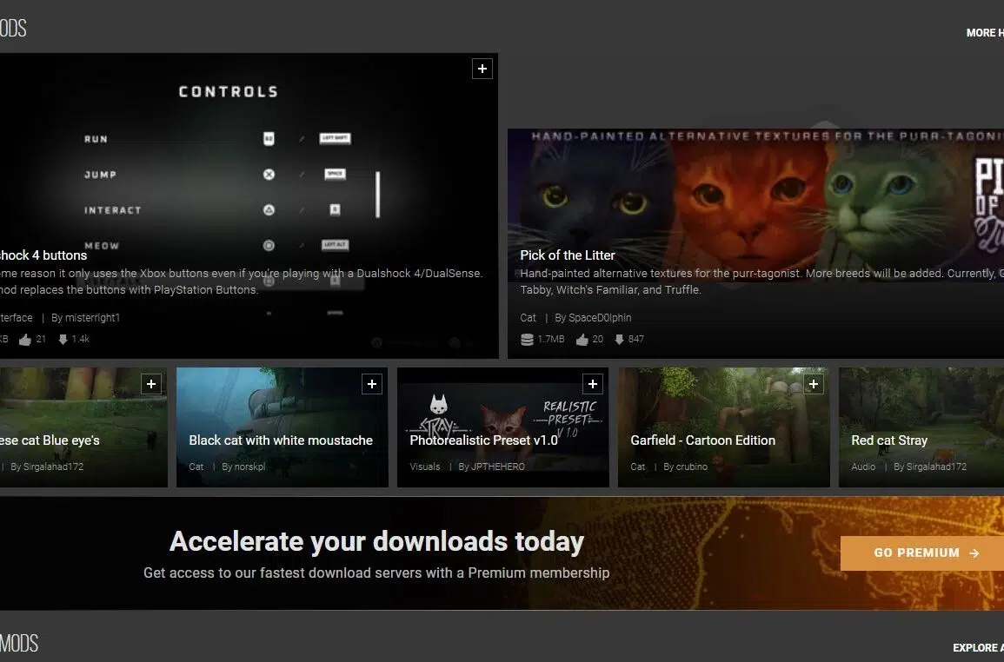Viewport: 1004px width, 662px height.
Task: Click the plus icon on Dualshock 4 buttons card
Action: [x=482, y=69]
